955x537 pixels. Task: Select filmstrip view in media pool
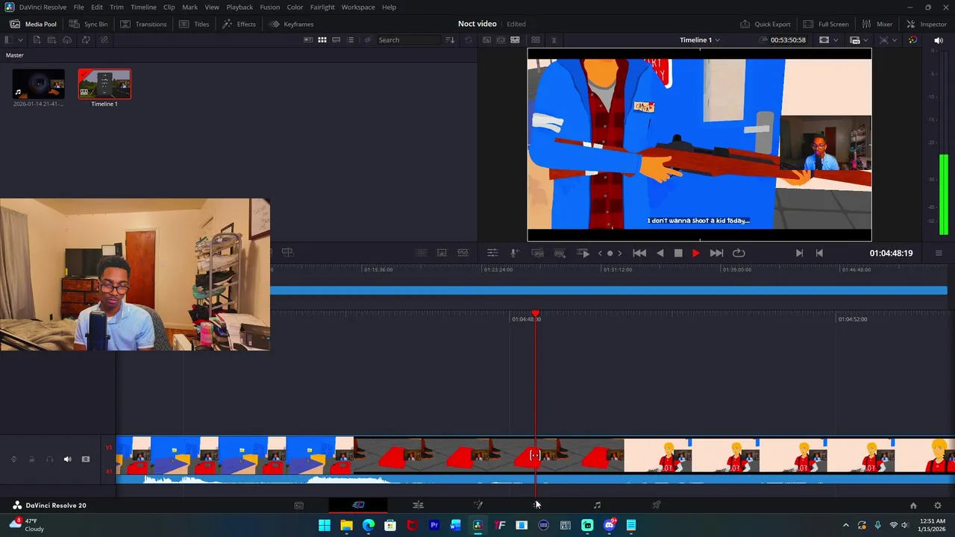[x=336, y=40]
